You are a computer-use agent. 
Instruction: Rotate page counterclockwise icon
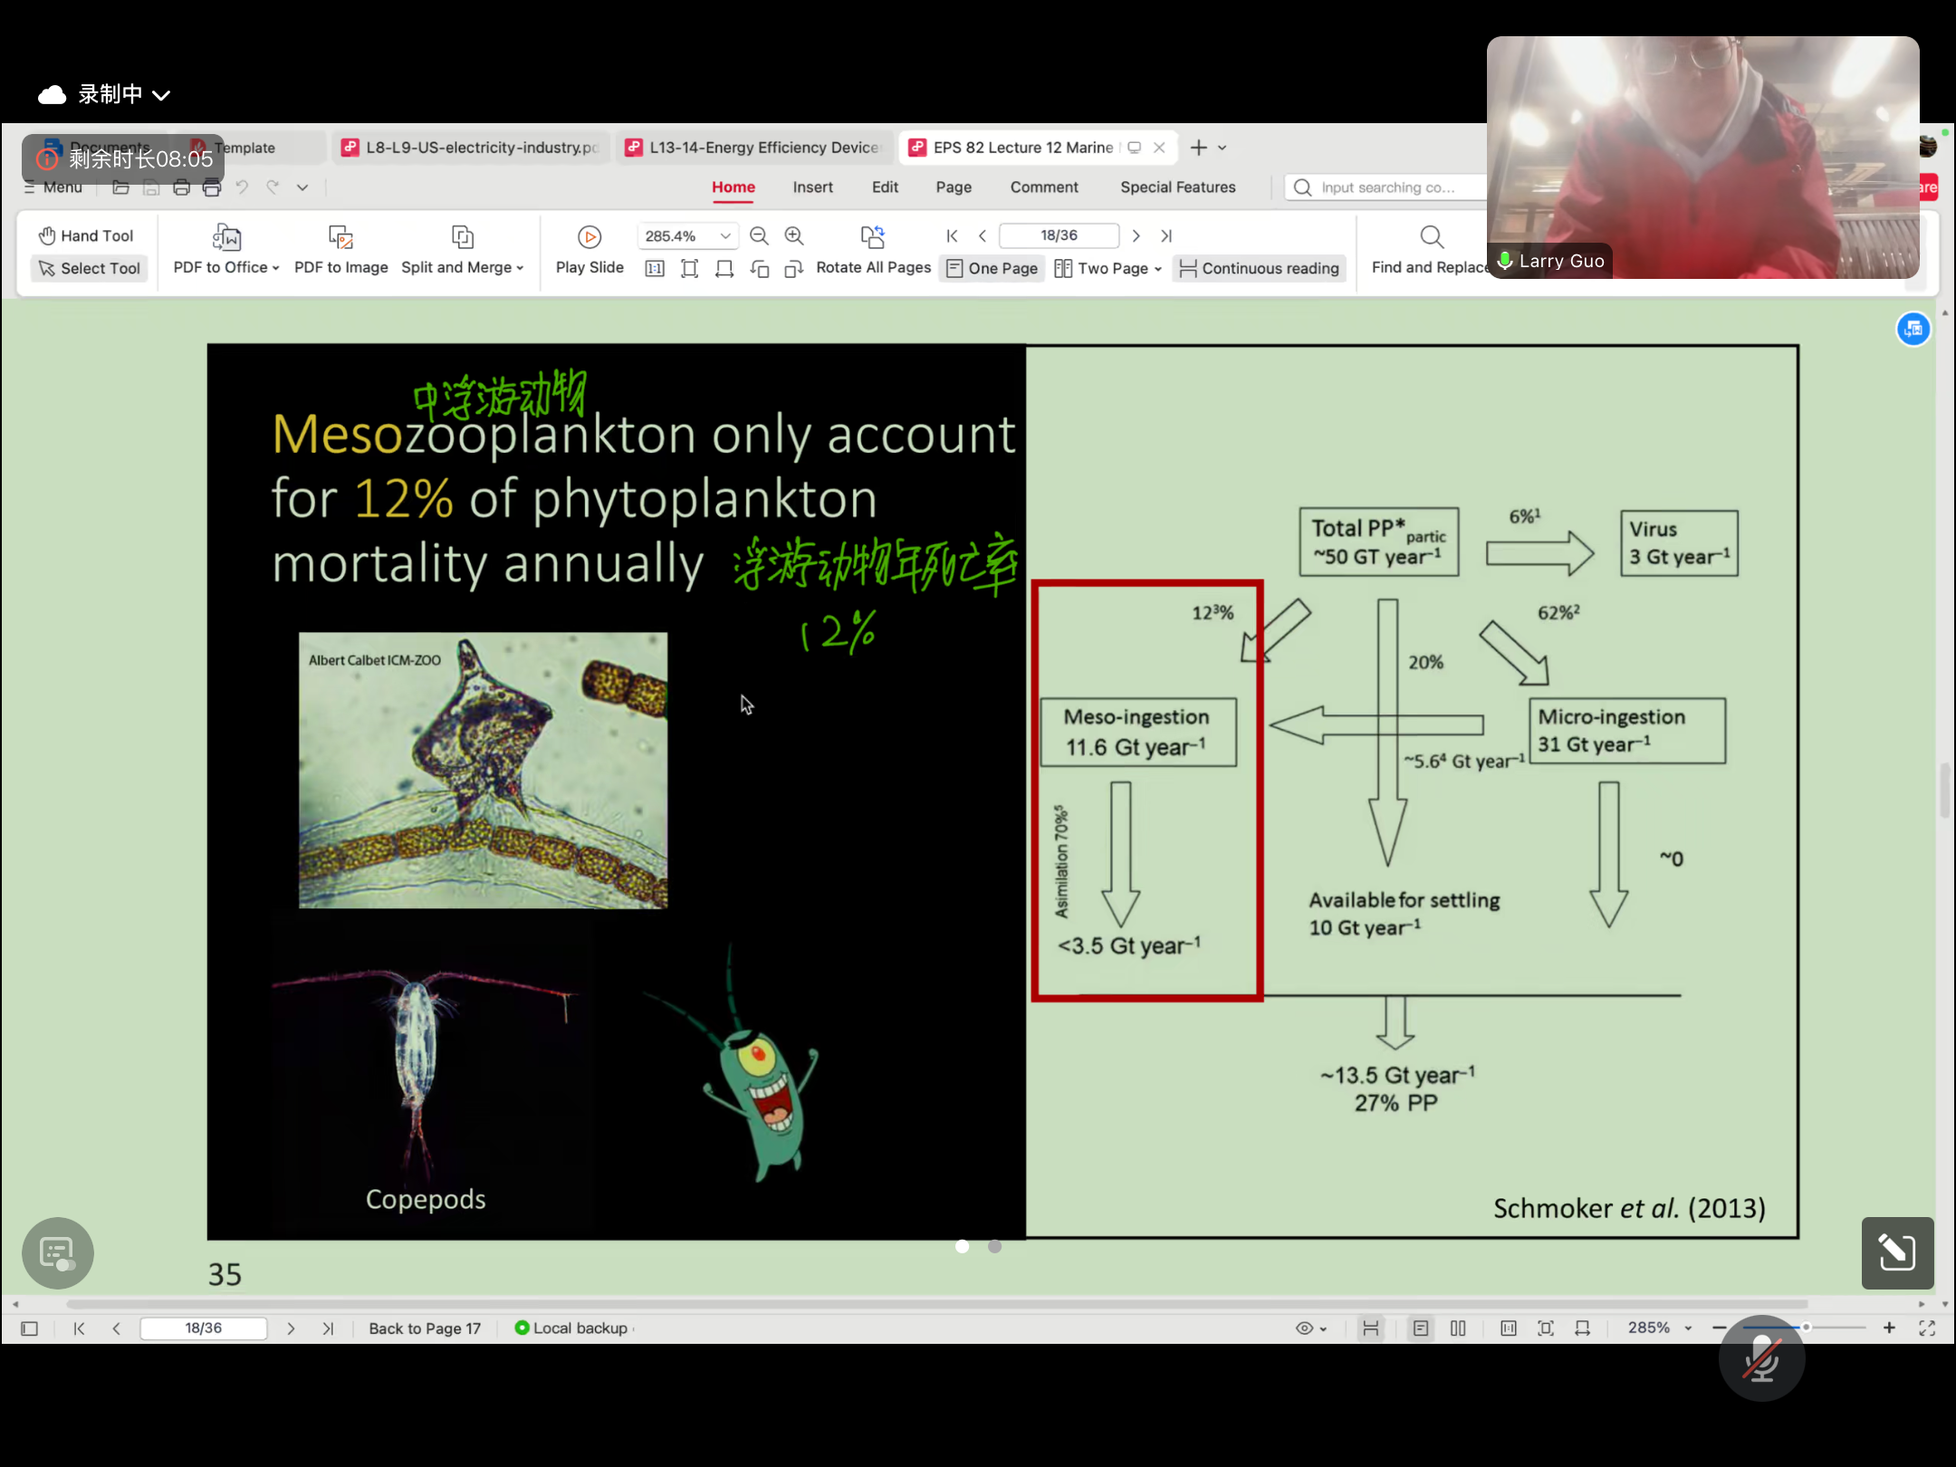click(x=759, y=268)
